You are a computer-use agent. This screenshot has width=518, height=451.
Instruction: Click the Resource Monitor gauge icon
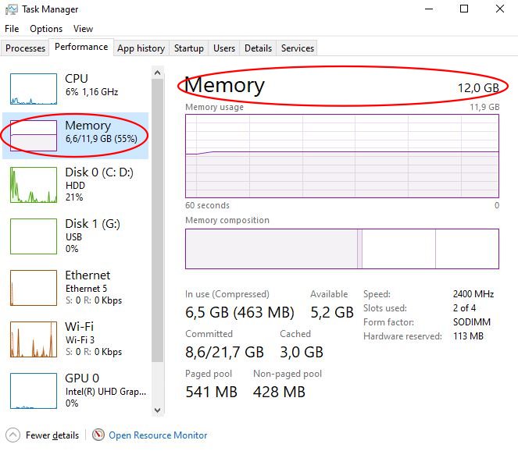pyautogui.click(x=98, y=435)
